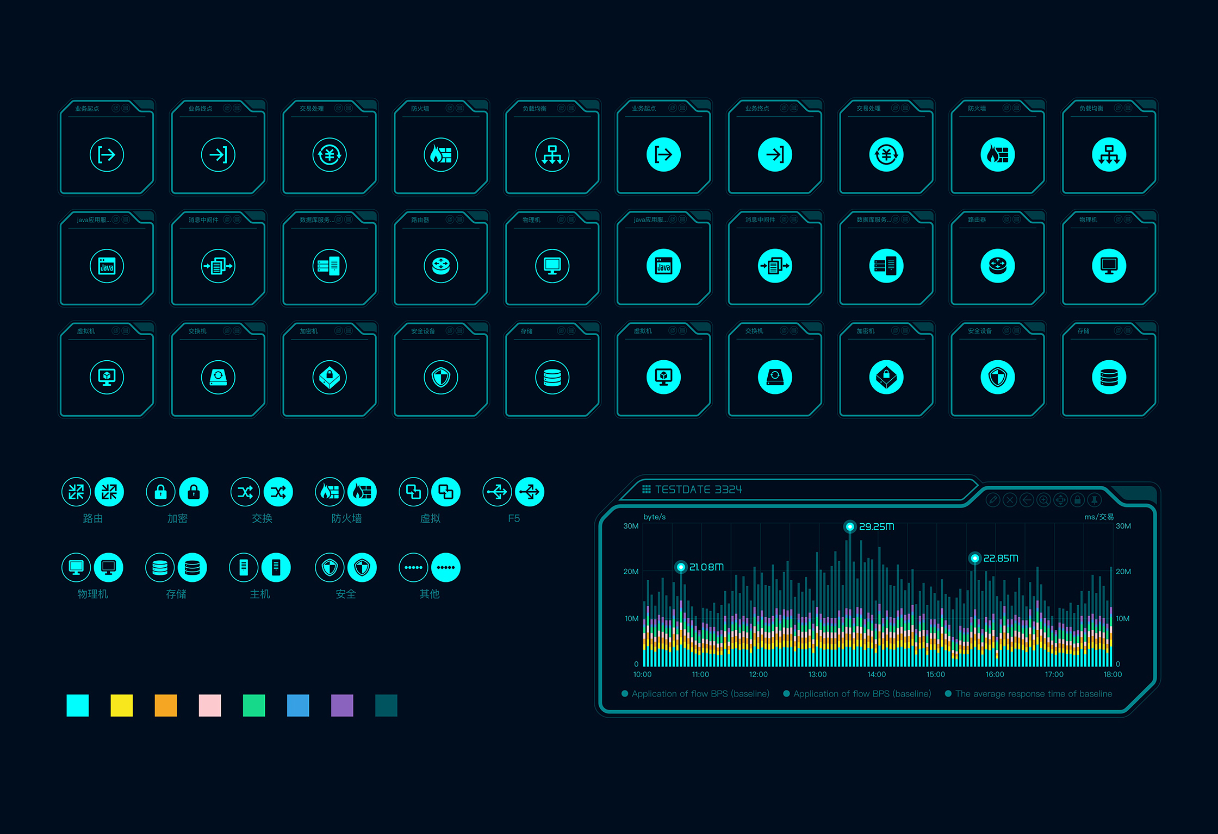
Task: Click the pan/move icon on chart toolbar
Action: tap(1060, 500)
